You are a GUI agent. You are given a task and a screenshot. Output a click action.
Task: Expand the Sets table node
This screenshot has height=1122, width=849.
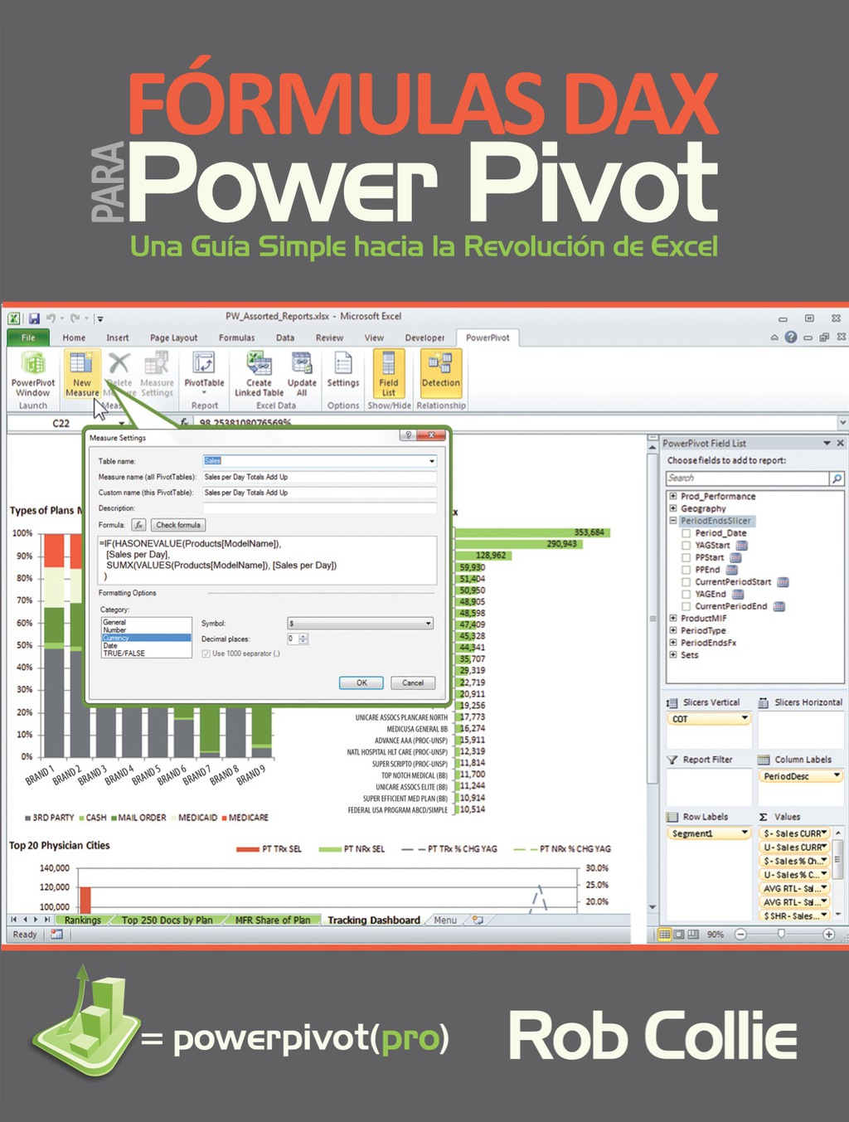coord(673,654)
